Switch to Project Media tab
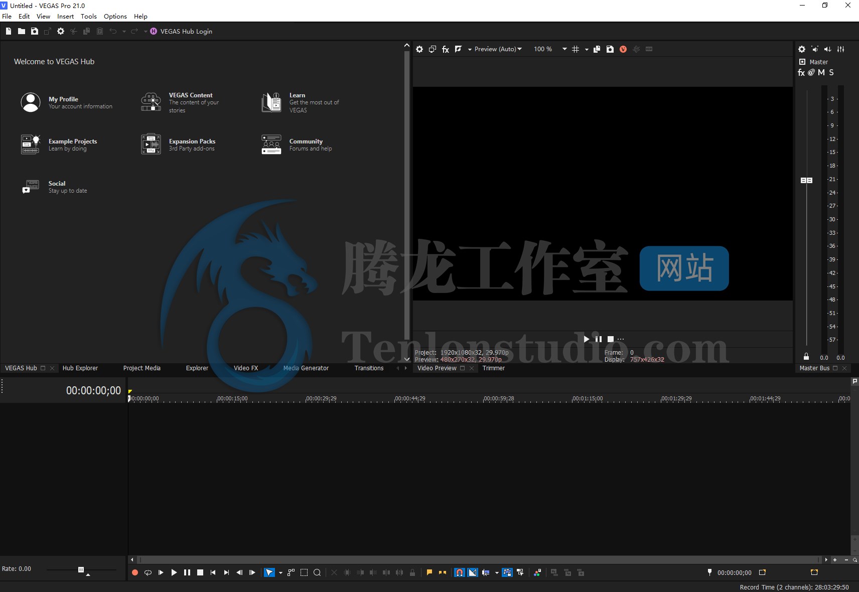 pos(142,368)
